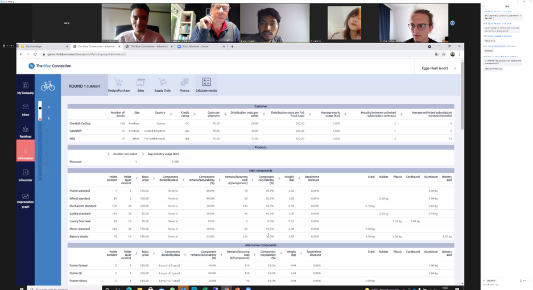Click the info icon beside Average yearly usage
The width and height of the screenshot is (533, 290).
click(345, 114)
